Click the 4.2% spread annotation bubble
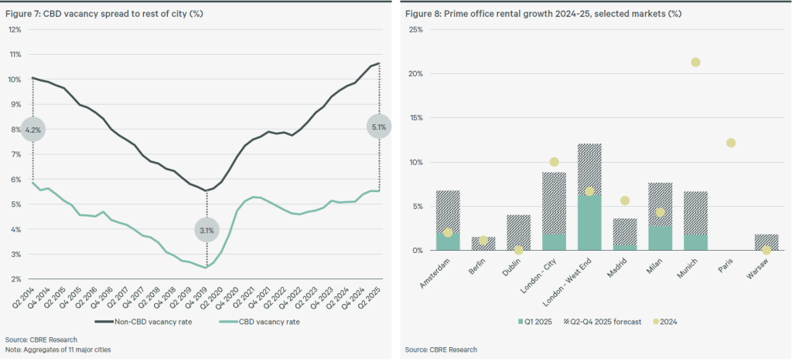 pos(32,129)
